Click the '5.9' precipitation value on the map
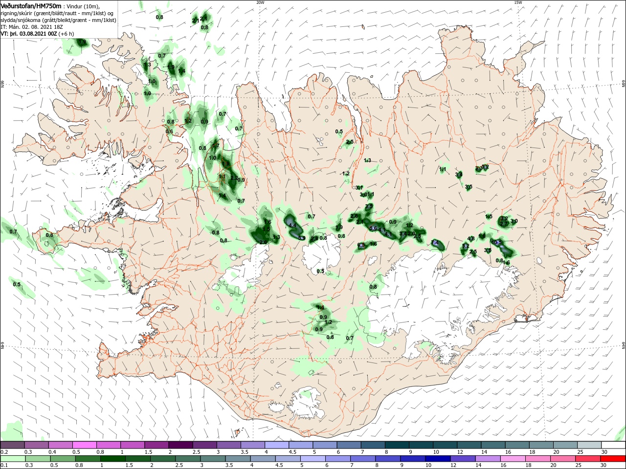The width and height of the screenshot is (626, 469). (x=302, y=238)
